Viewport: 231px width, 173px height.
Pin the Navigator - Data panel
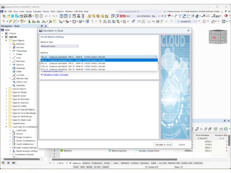click(x=42, y=26)
